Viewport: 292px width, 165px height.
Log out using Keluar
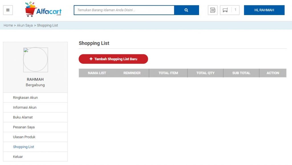coord(18,157)
